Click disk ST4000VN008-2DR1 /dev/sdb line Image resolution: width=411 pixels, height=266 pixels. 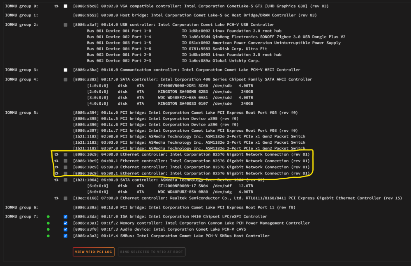pyautogui.click(x=170, y=86)
